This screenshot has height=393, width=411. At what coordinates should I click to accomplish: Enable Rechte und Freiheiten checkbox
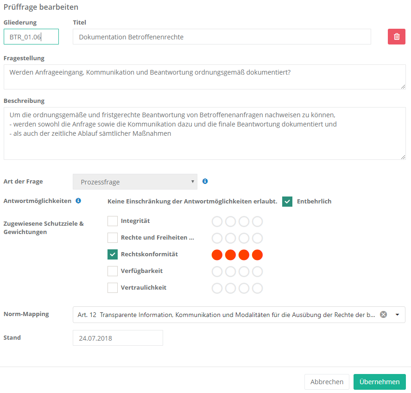pos(113,238)
